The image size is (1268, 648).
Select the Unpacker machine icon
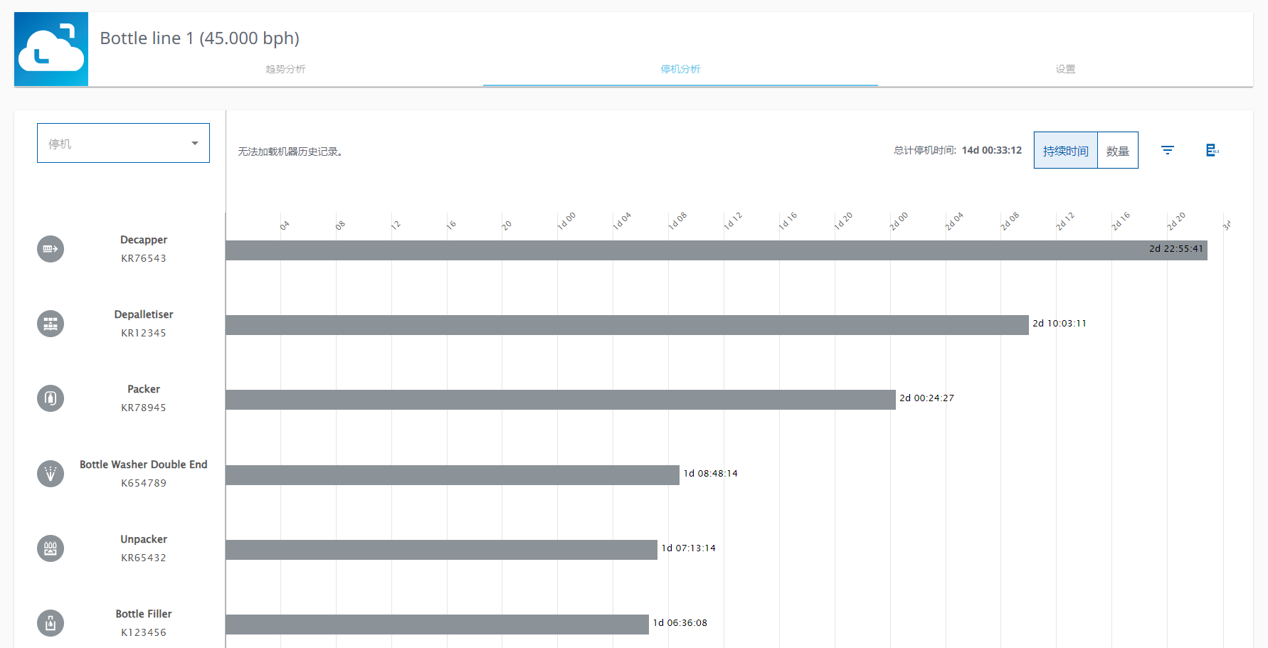pos(51,548)
